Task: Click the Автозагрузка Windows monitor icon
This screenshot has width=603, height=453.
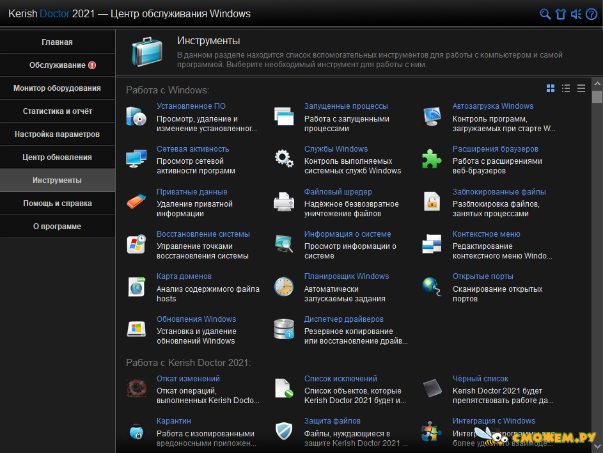Action: coord(432,116)
